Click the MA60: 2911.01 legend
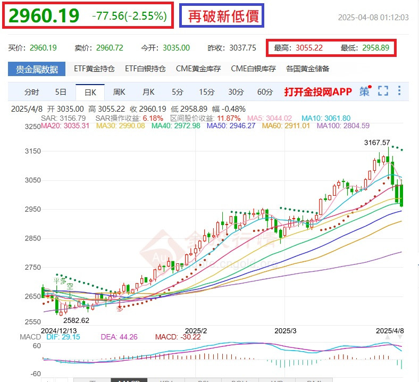419x382 pixels. (x=286, y=126)
